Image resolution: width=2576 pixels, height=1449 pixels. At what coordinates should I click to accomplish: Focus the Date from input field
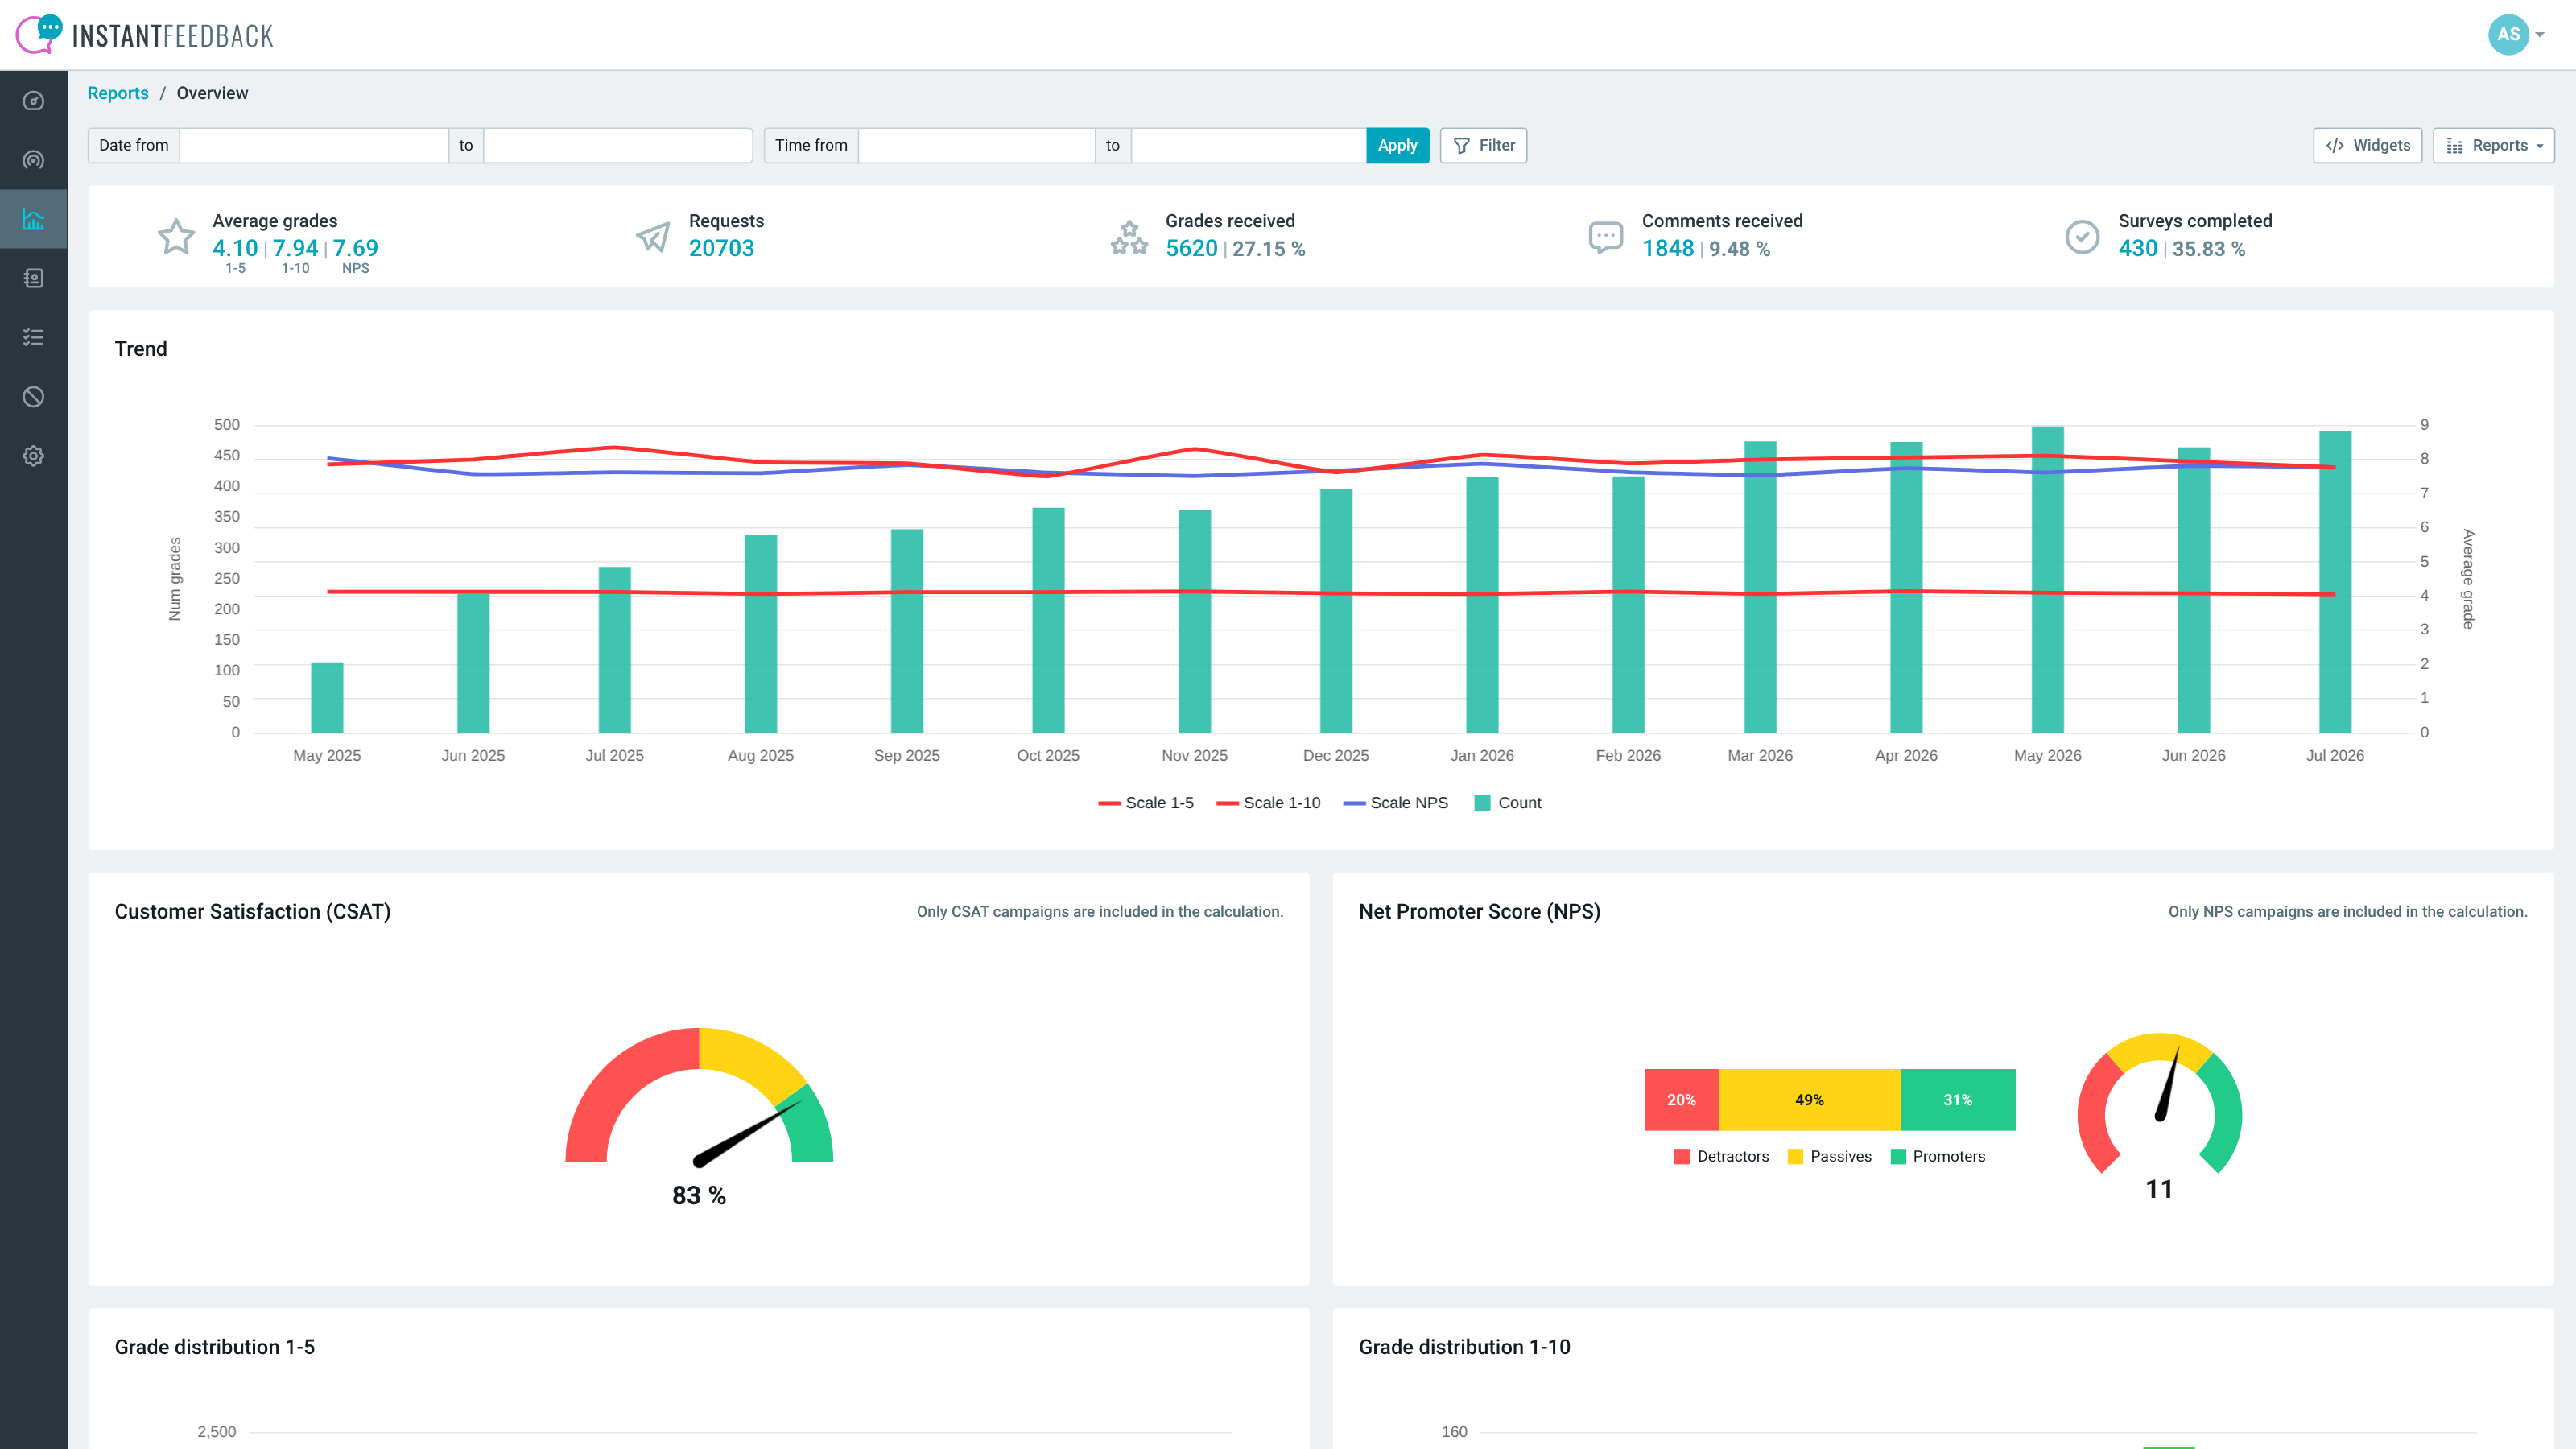coord(314,145)
